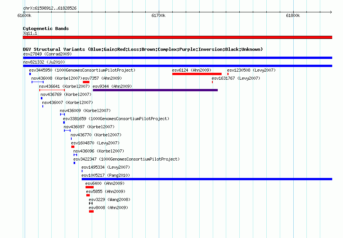Click the purple esv9344 (Ahn2009) inversion bar
The image size is (343, 238).
coord(155,90)
